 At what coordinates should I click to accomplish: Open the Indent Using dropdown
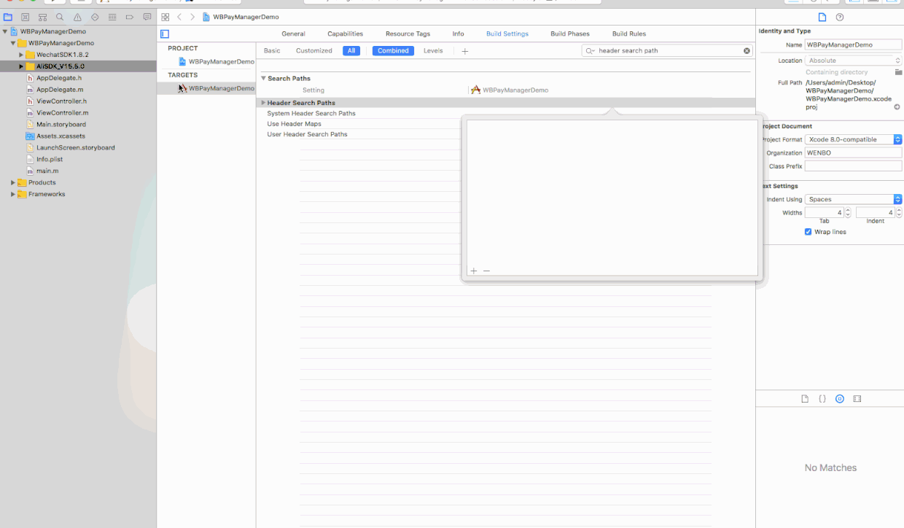point(853,199)
